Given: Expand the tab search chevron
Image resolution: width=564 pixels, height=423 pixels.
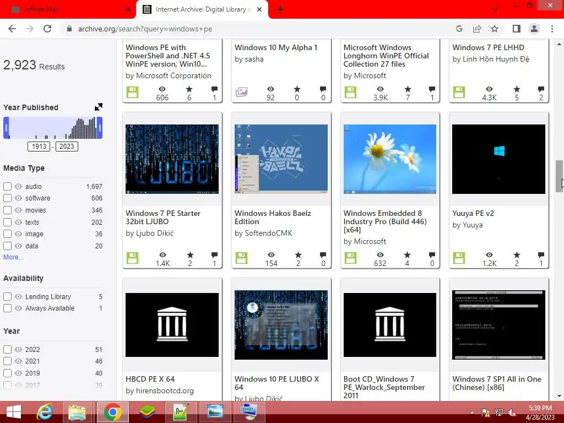Looking at the screenshot, I should (x=495, y=10).
